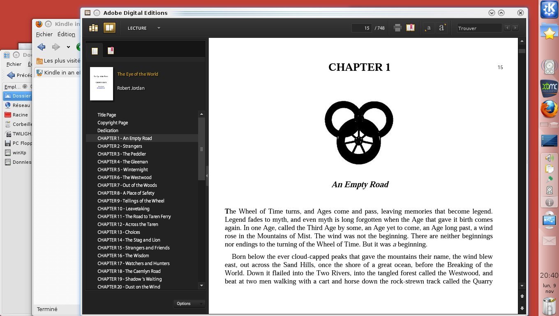Viewport: 559px width, 316px height.
Task: Open the USB device notifier icon
Action: pos(549,221)
